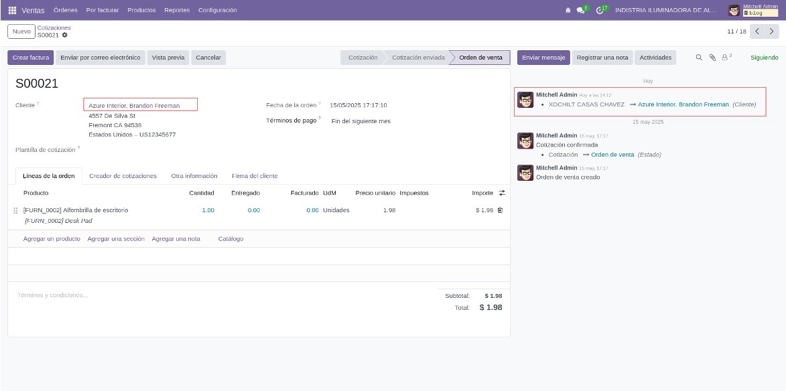This screenshot has width=786, height=391.
Task: Show followers list icon
Action: 726,57
